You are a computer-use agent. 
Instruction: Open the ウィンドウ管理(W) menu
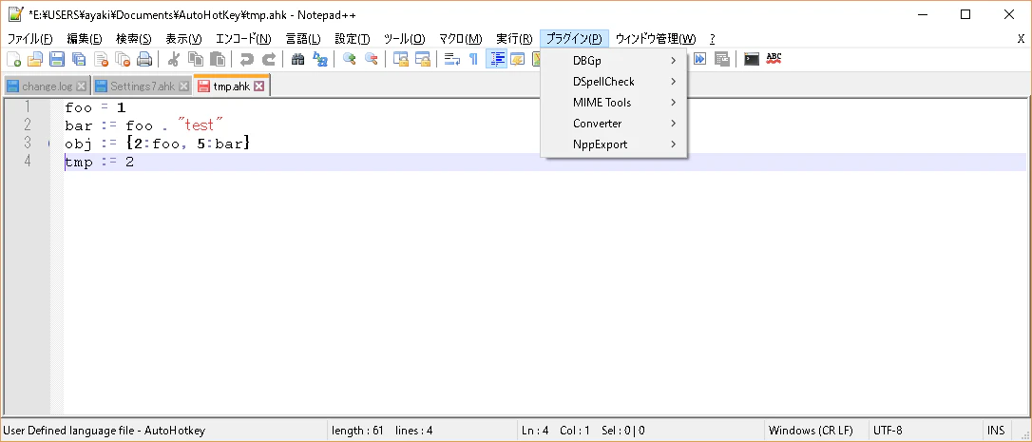(656, 39)
